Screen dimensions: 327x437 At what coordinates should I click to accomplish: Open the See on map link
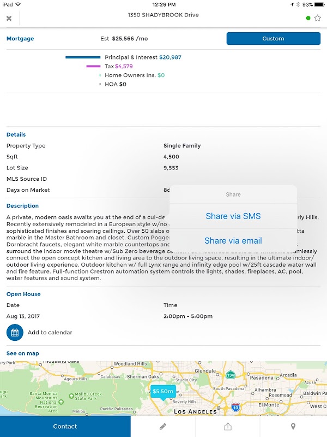23,353
